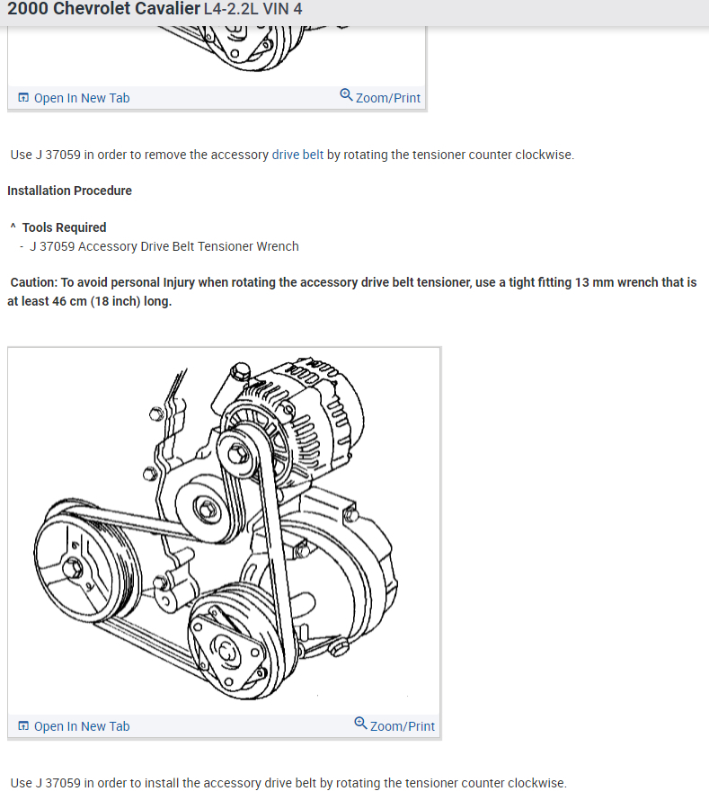Open belt routing diagram via Open In New Tab text
The image size is (709, 809).
82,726
